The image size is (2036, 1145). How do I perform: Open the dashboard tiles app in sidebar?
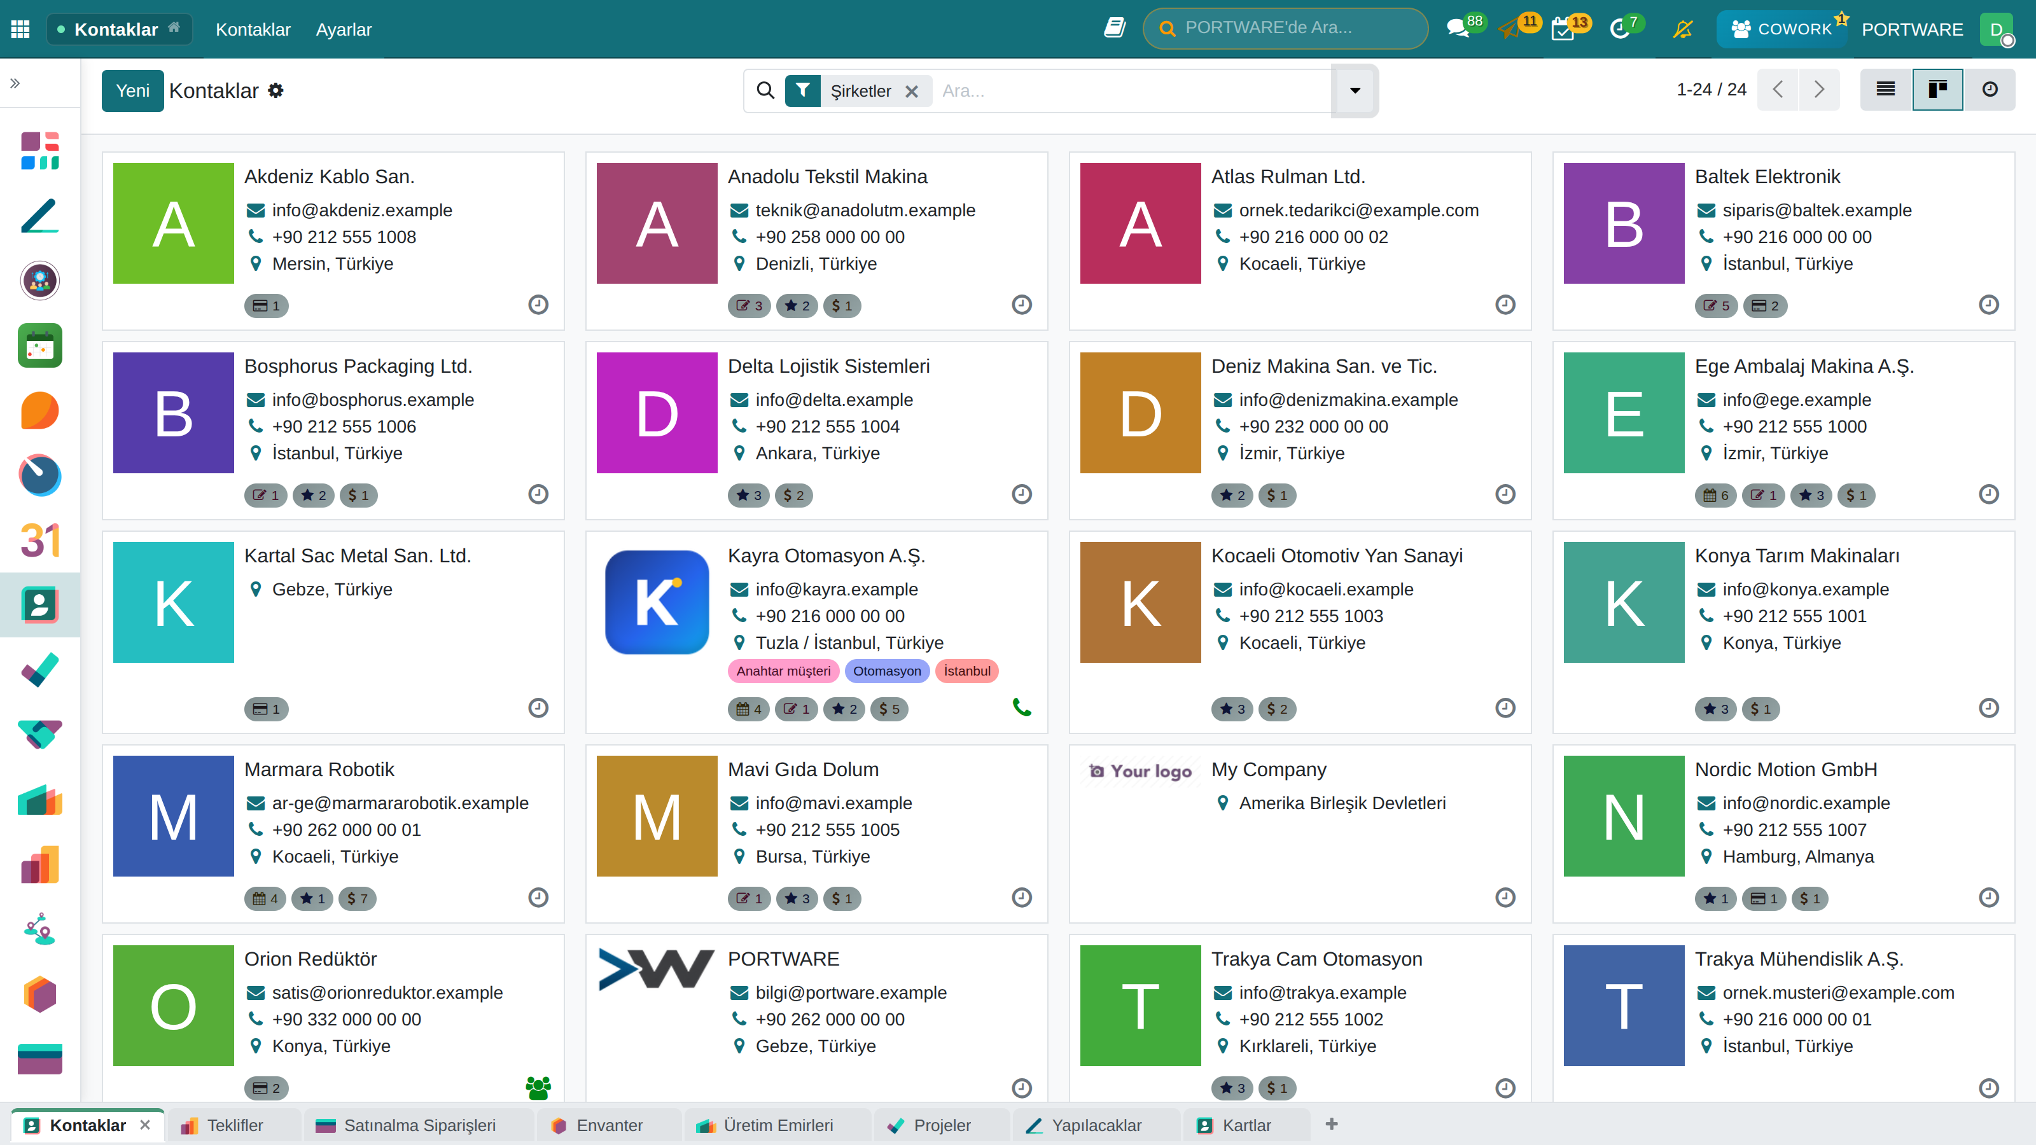pyautogui.click(x=39, y=150)
